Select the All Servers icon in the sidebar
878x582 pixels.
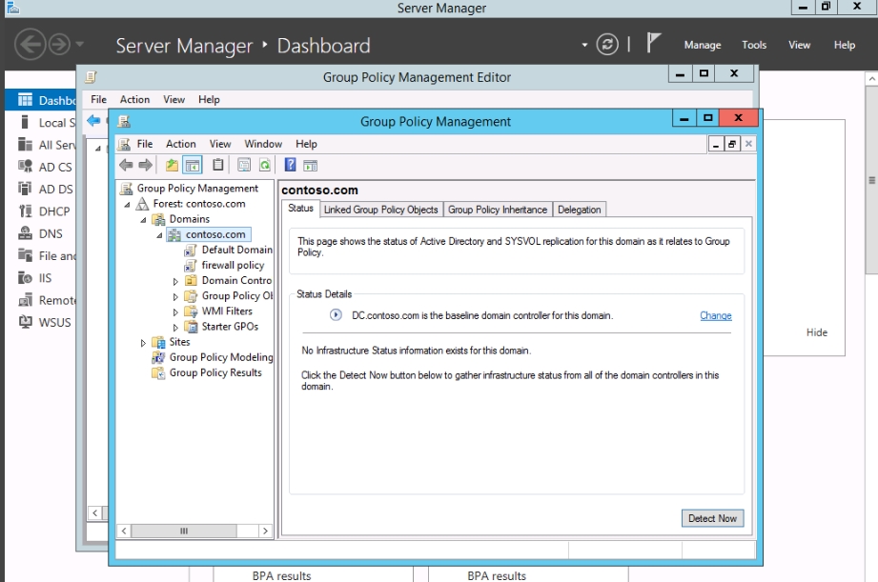pyautogui.click(x=25, y=145)
